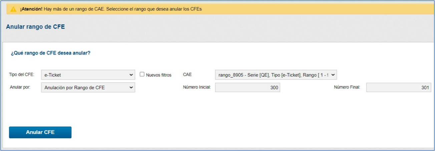Click the chevron arrow on CAE selector
This screenshot has width=435, height=151.
click(x=333, y=75)
